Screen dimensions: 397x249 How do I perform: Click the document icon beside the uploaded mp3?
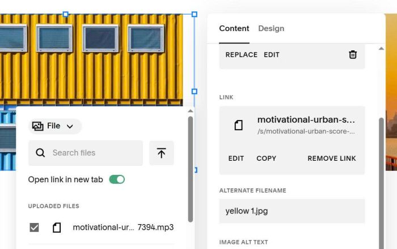57,227
